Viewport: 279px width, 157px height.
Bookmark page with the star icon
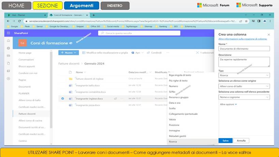246,21
